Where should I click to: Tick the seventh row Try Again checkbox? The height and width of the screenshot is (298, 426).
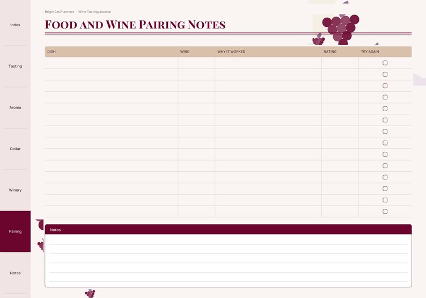[385, 132]
